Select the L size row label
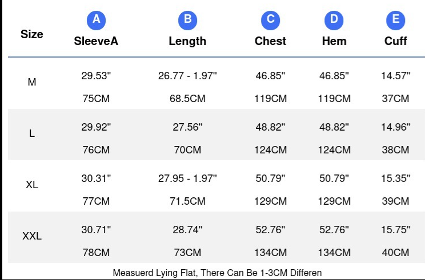This screenshot has width=425, height=280. [32, 133]
